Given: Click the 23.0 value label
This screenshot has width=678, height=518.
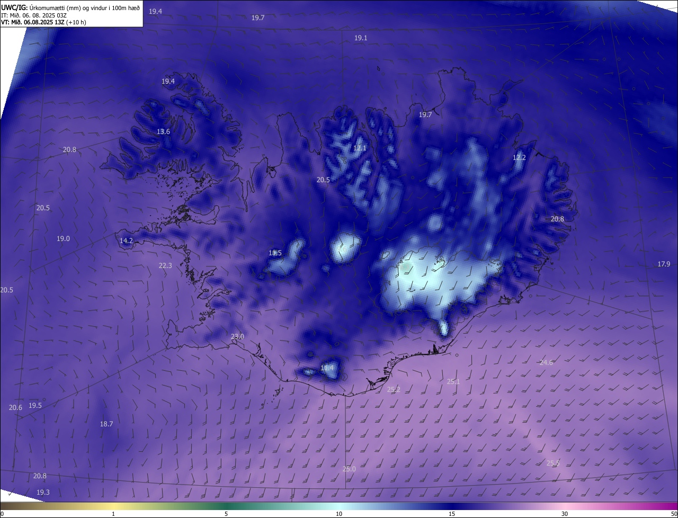Looking at the screenshot, I should (237, 337).
